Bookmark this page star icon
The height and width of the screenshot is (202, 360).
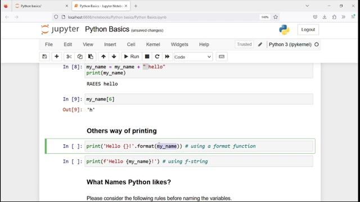(x=276, y=17)
